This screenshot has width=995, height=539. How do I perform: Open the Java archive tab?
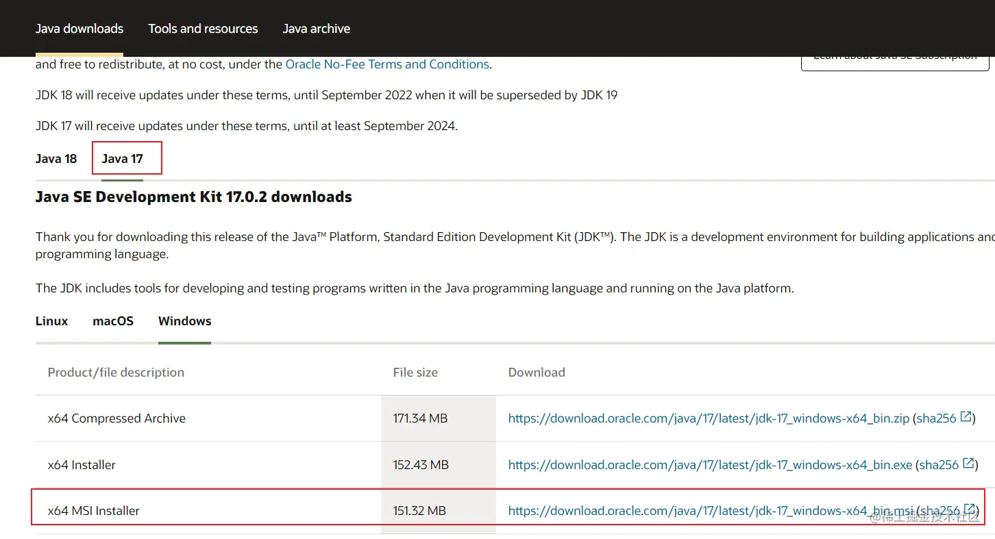click(317, 29)
